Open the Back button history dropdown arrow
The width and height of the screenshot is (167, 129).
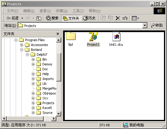pyautogui.click(x=22, y=18)
